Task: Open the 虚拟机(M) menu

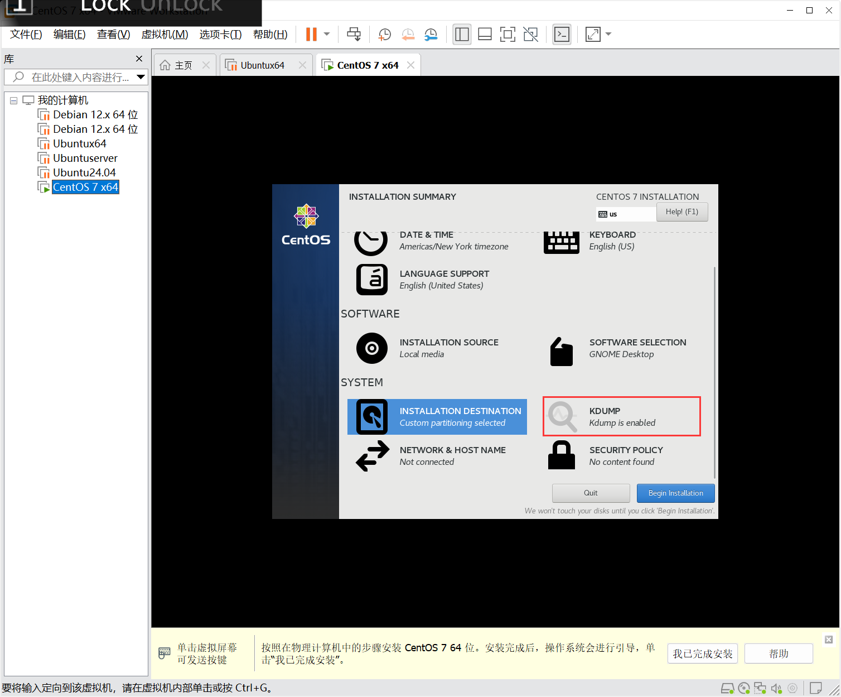Action: point(165,34)
